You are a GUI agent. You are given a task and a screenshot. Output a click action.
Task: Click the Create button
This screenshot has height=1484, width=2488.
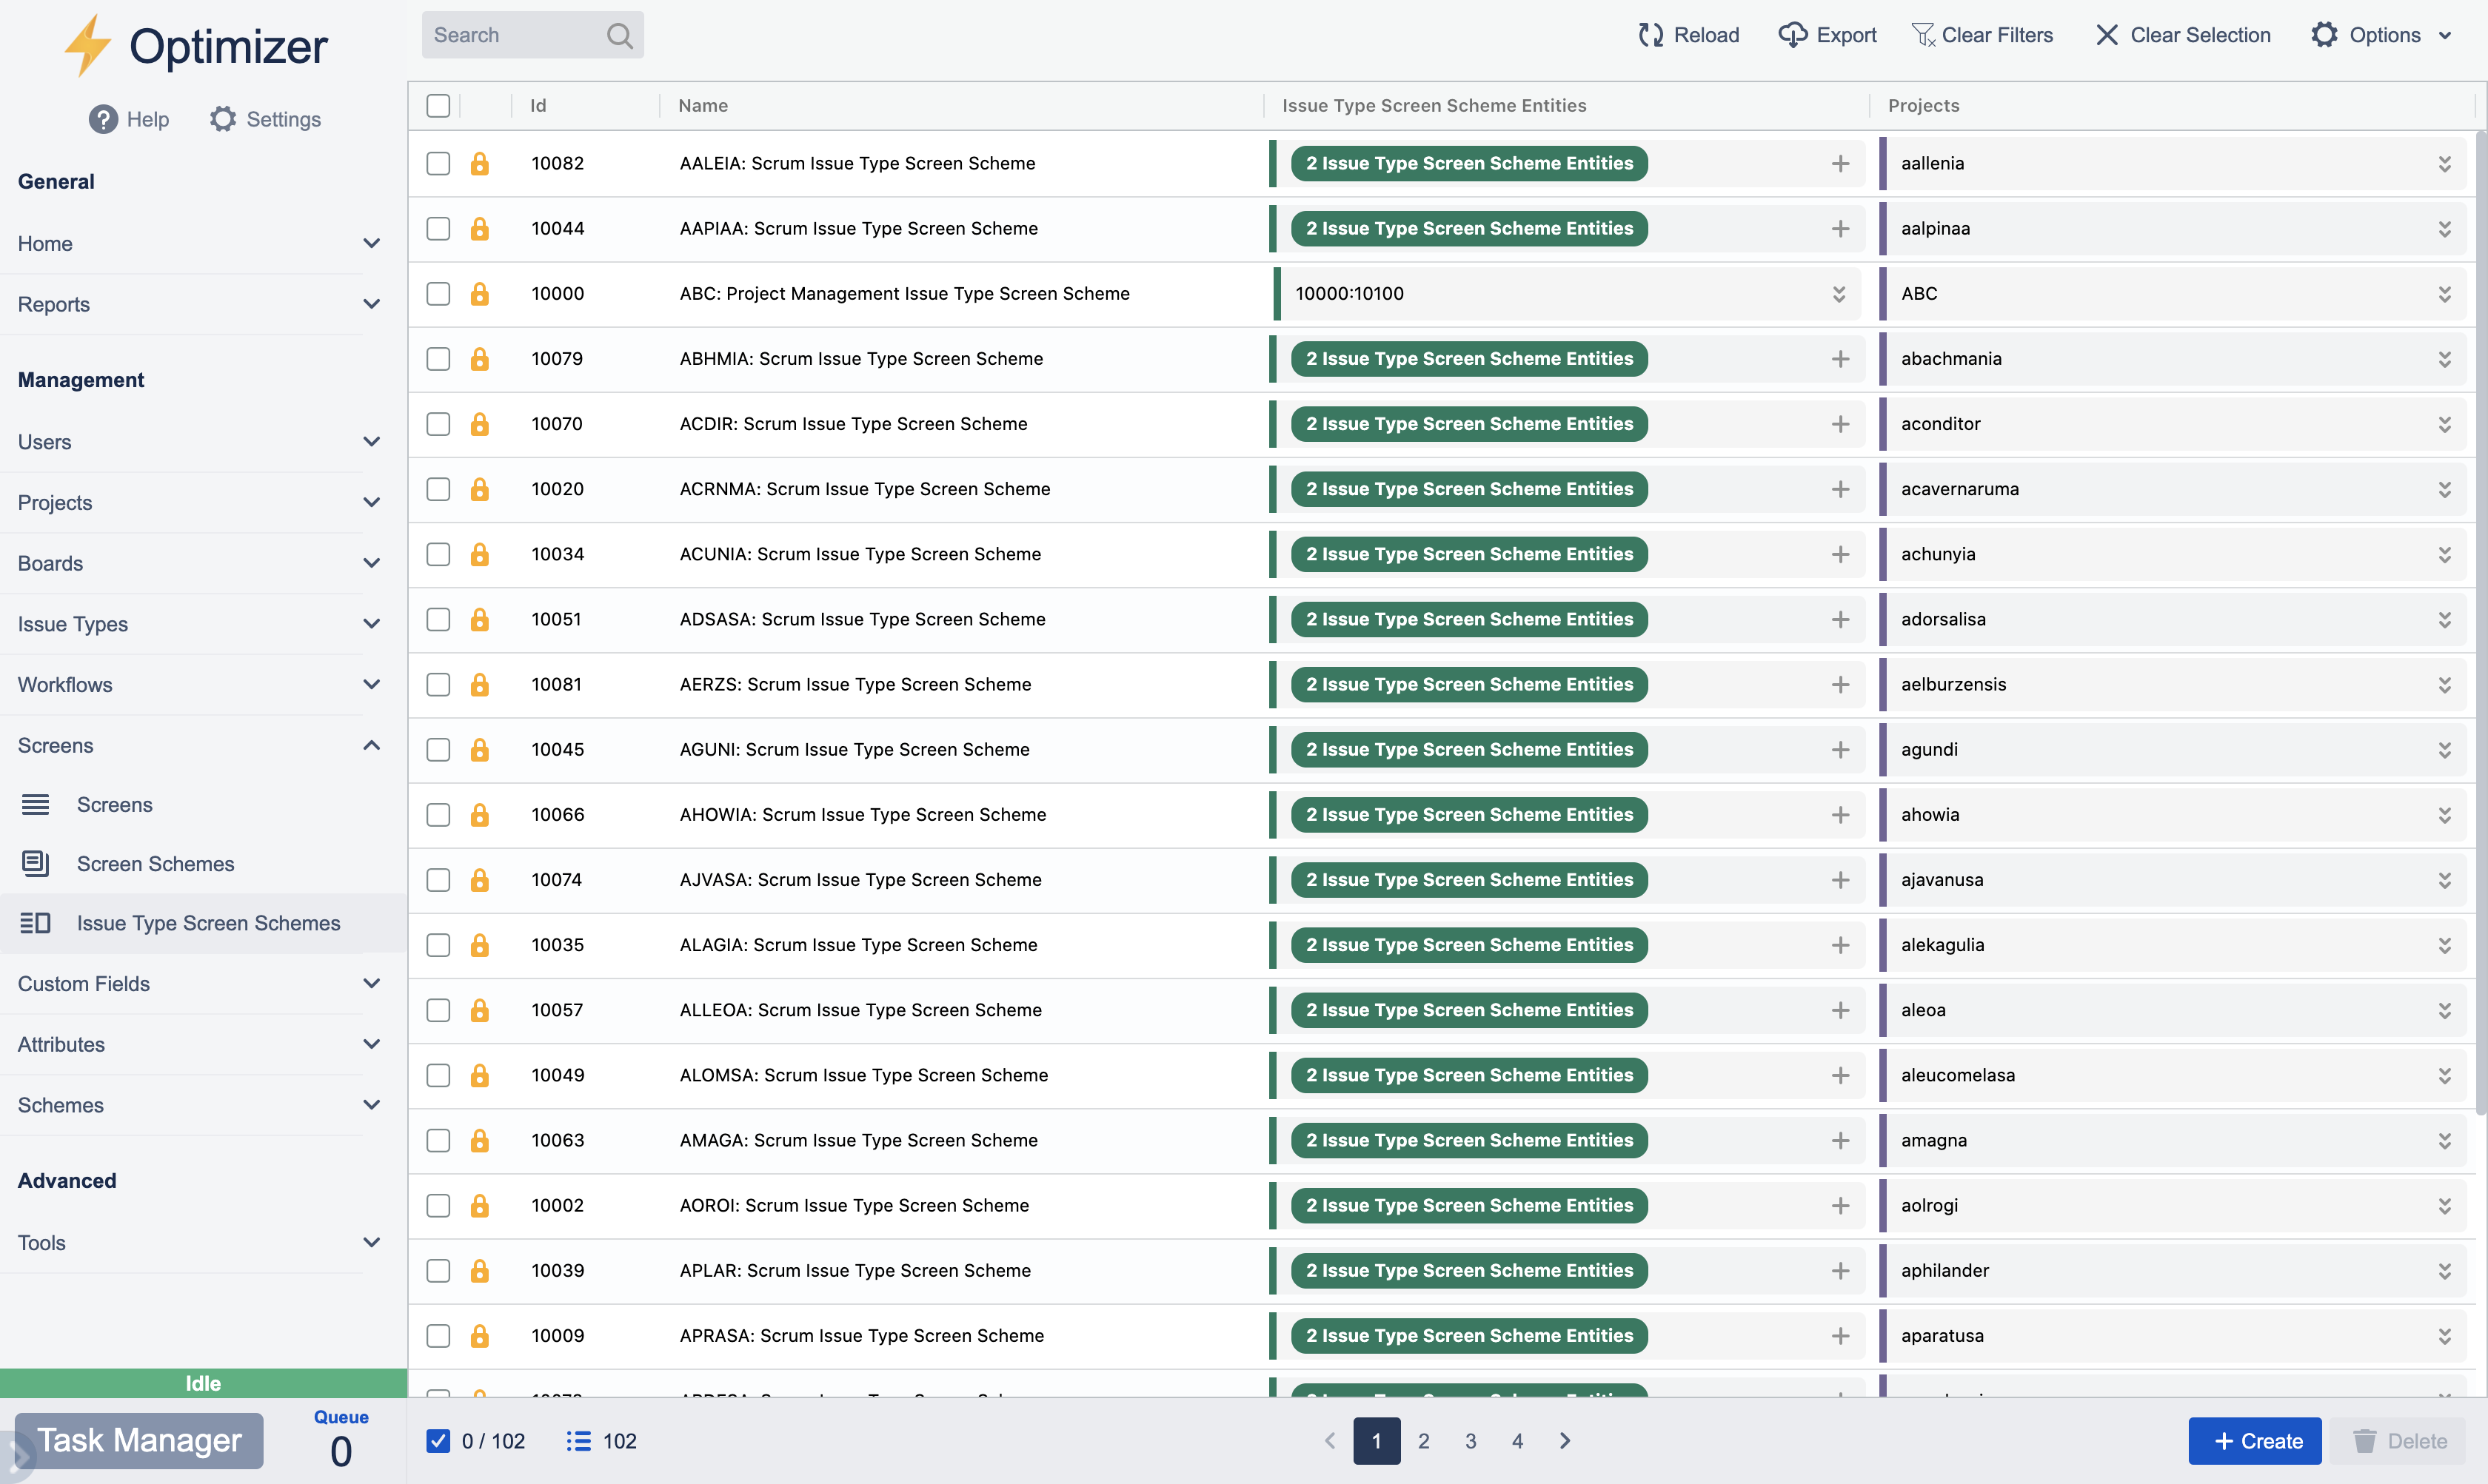coord(2255,1440)
